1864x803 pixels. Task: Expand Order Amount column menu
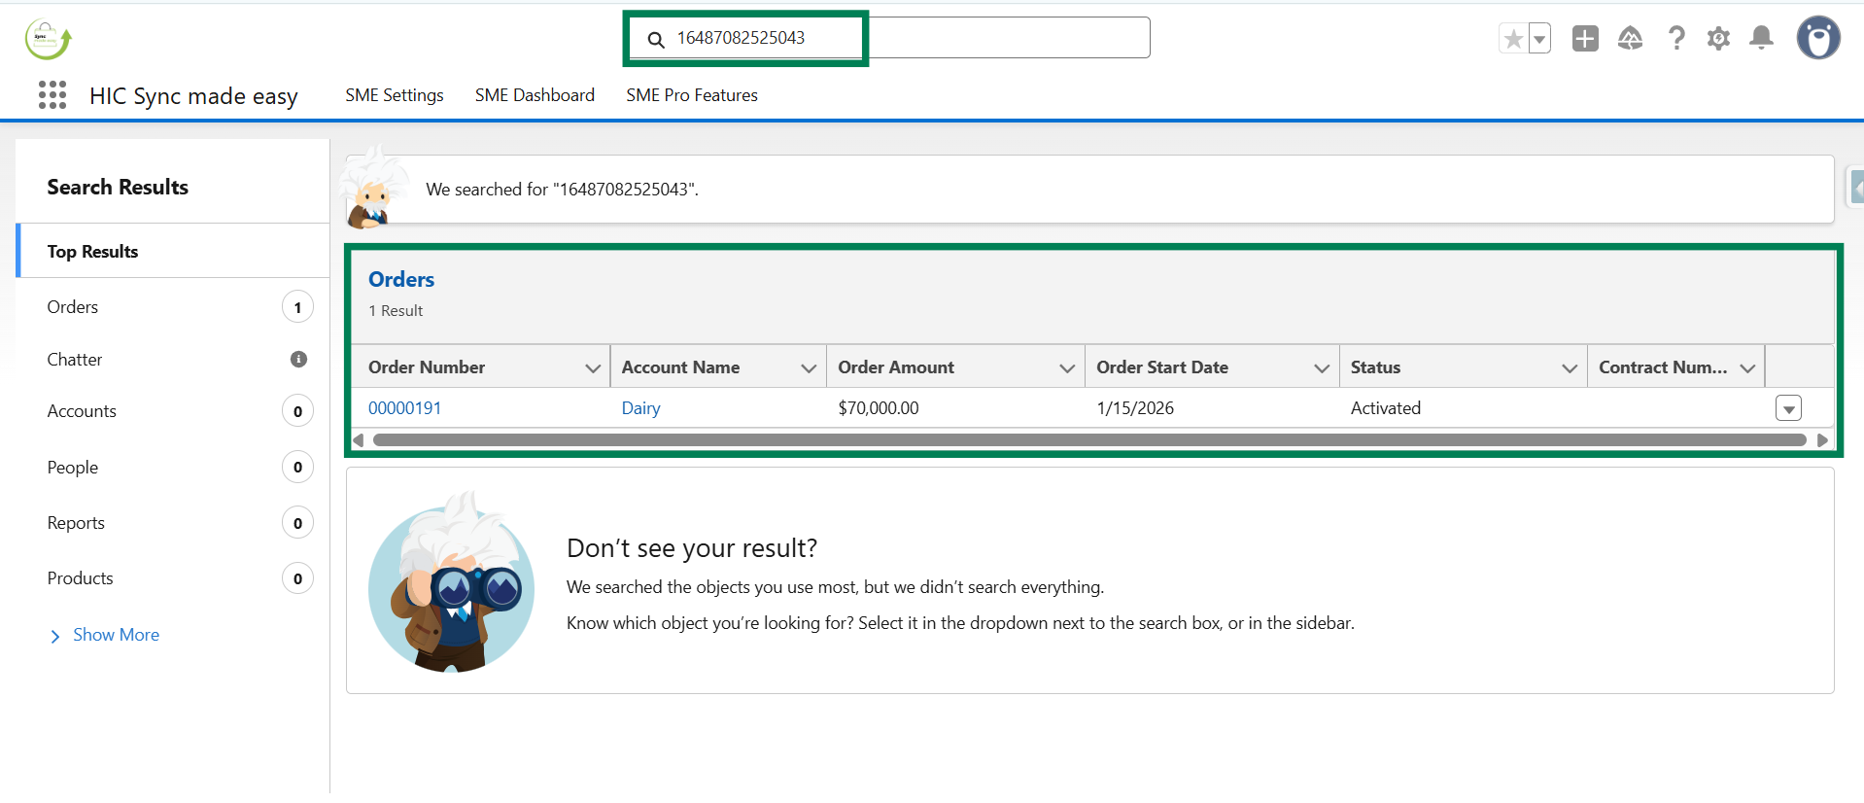[1066, 367]
